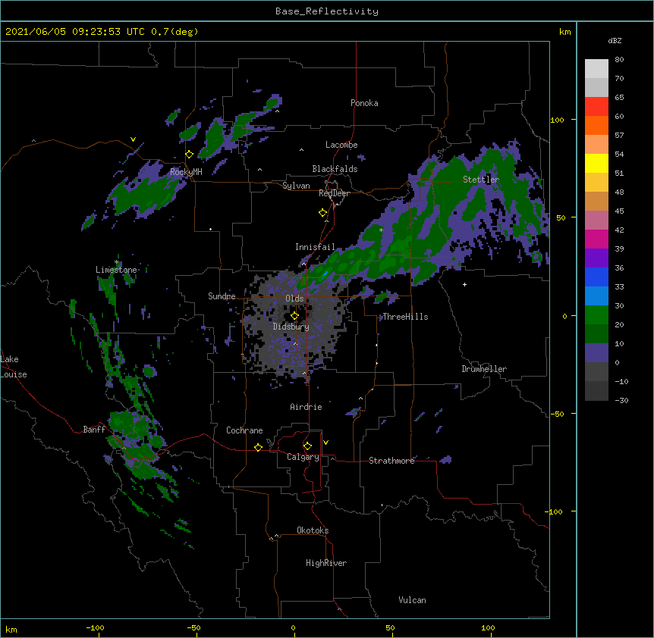Select the white plus marker north of Drumheller
The image size is (654, 638).
(464, 284)
